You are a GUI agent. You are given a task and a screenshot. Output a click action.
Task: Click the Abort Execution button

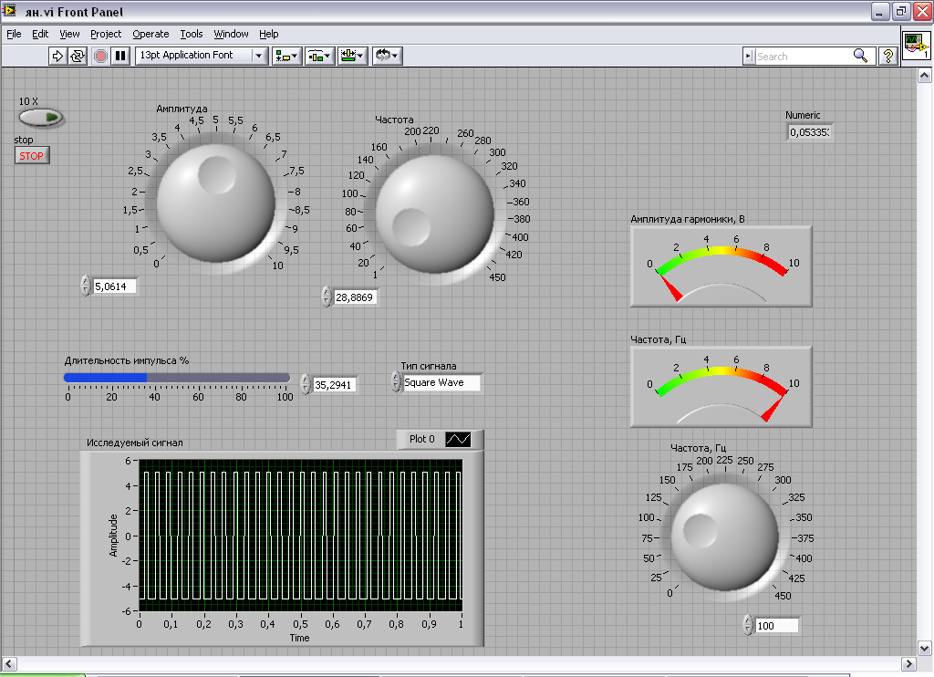pos(100,56)
